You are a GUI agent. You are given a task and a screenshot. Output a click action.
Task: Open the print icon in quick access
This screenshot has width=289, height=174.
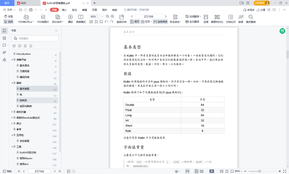[x=31, y=10]
